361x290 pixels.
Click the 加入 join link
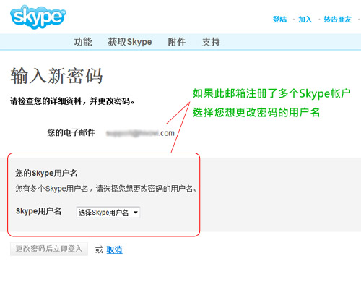(305, 20)
